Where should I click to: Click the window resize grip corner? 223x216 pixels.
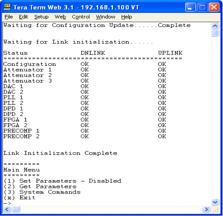[x=216, y=210]
